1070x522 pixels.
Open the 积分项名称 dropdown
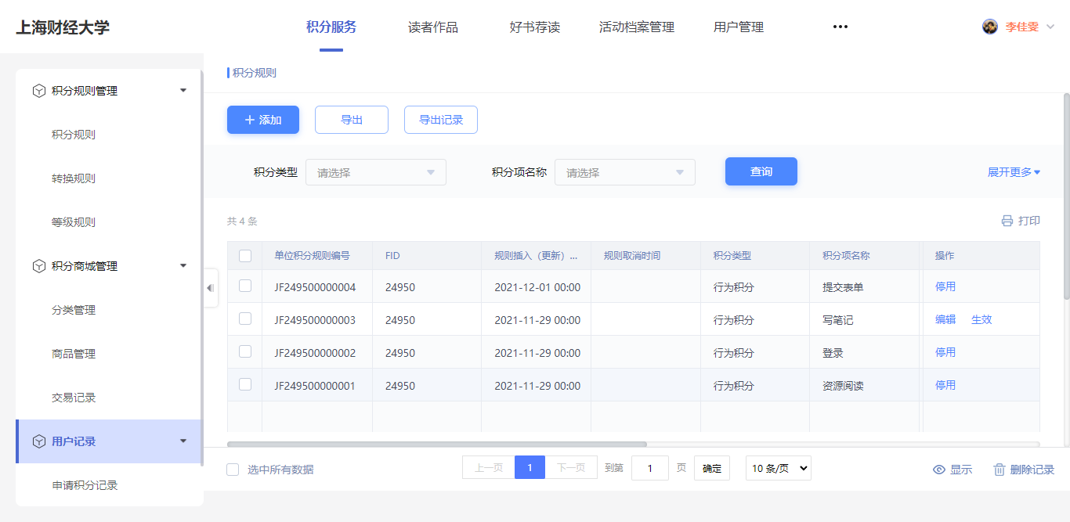(x=625, y=172)
